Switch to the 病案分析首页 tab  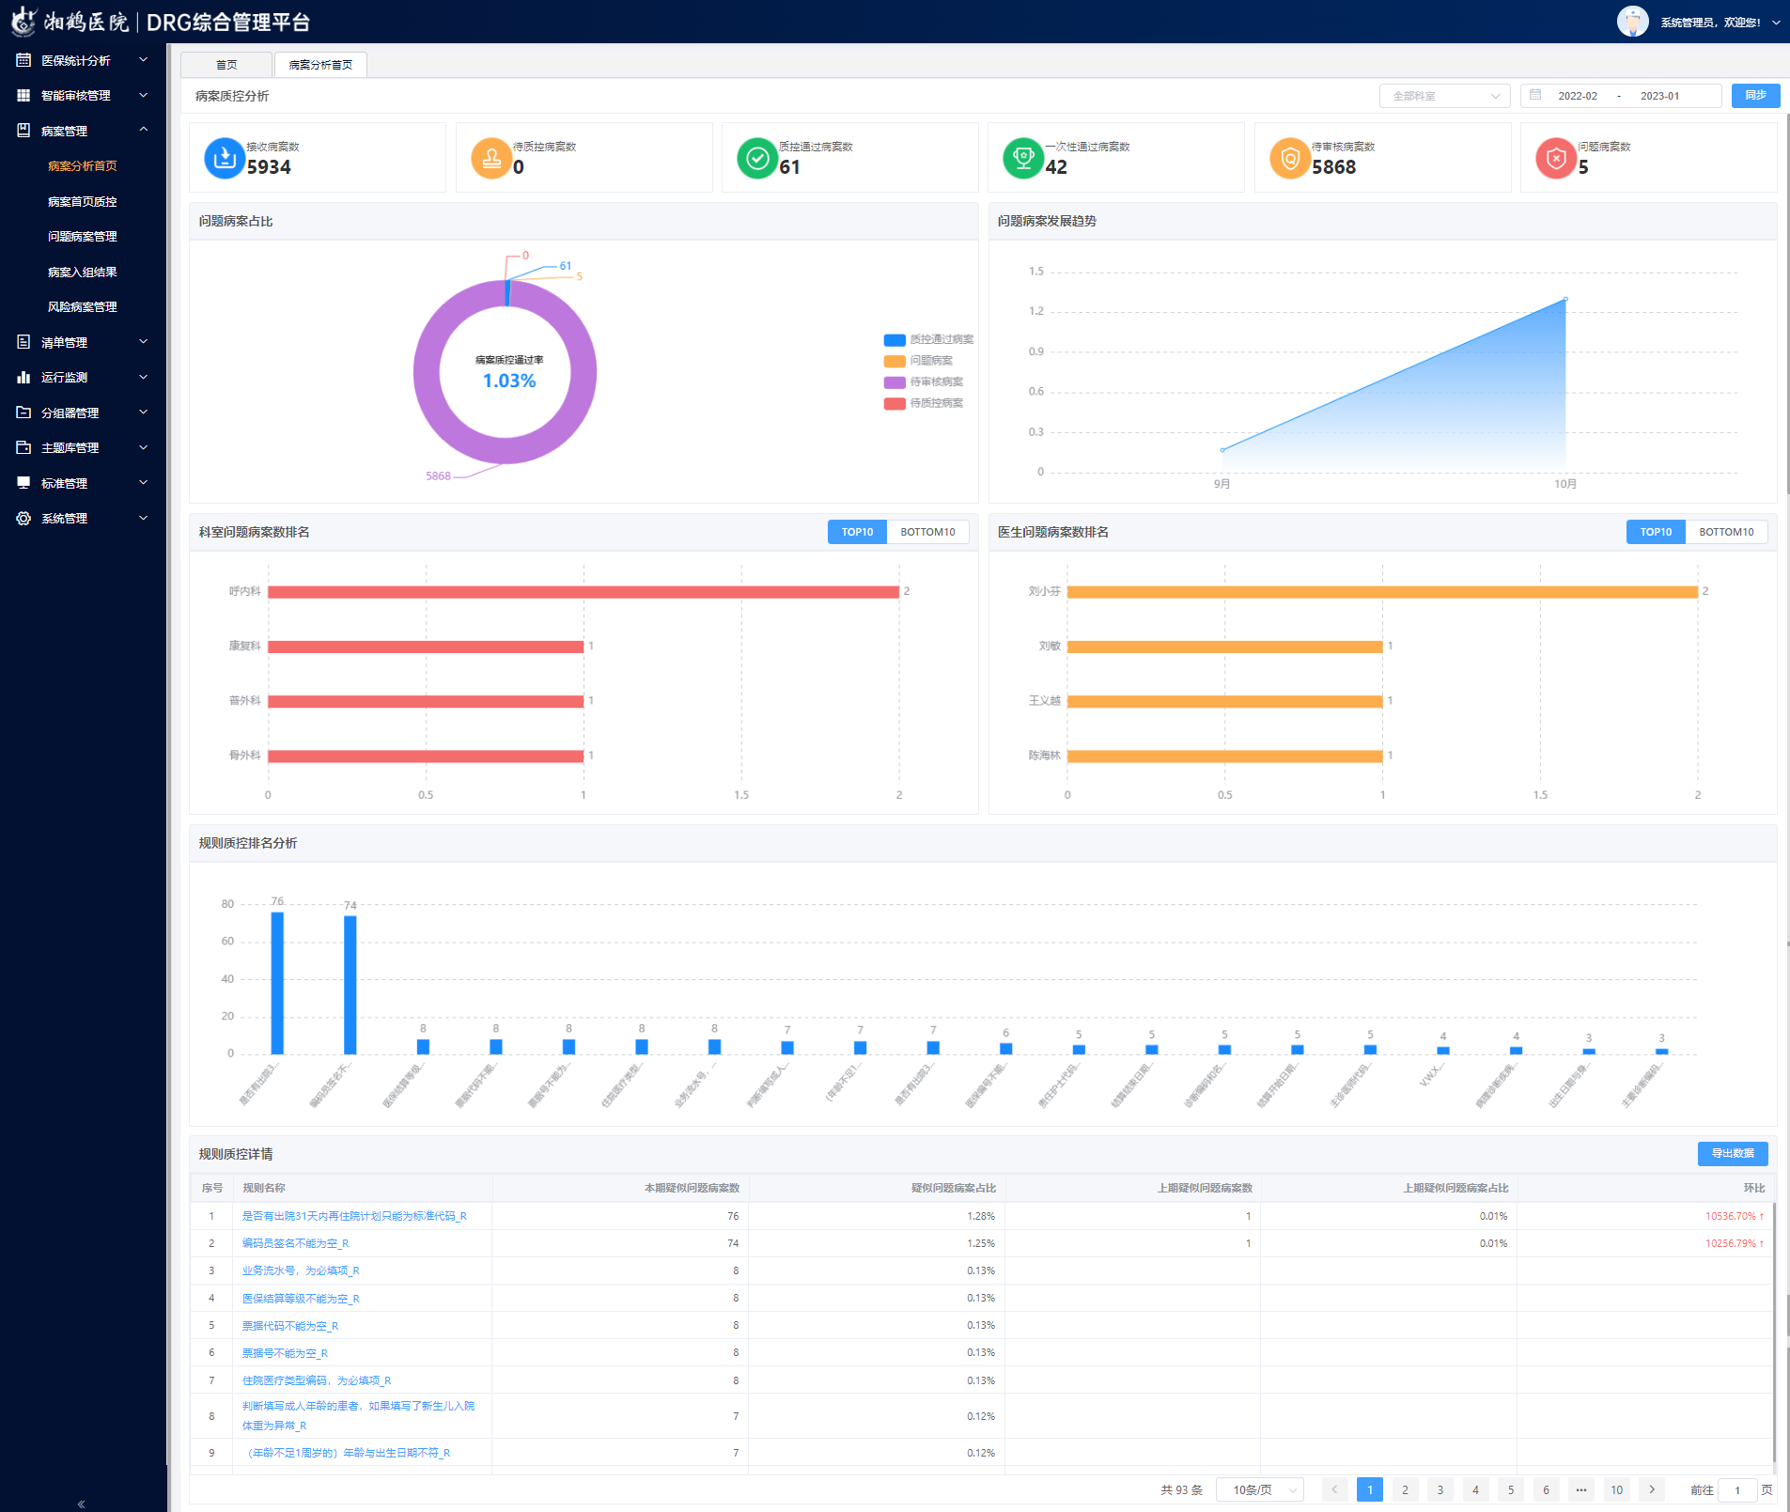pos(320,65)
